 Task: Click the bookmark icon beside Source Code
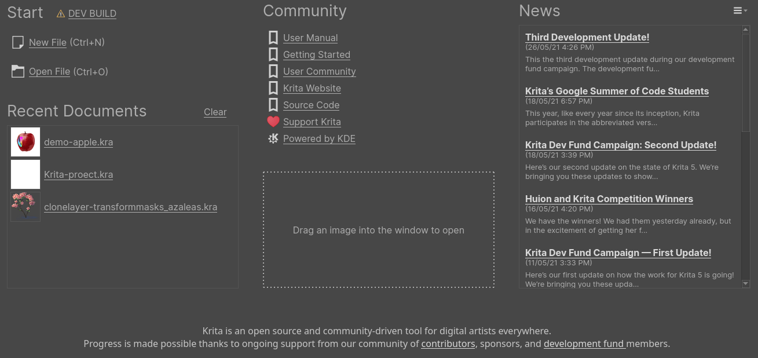(273, 105)
